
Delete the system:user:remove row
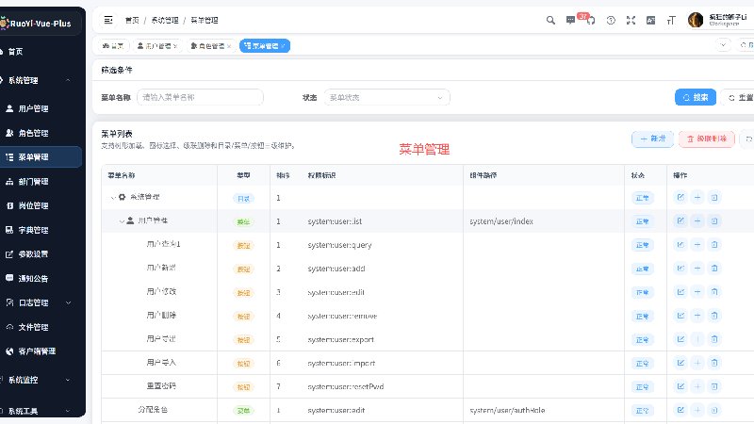(714, 316)
